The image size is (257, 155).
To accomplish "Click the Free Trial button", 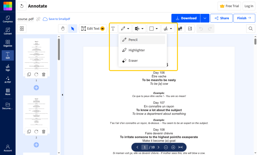I will pos(229,6).
